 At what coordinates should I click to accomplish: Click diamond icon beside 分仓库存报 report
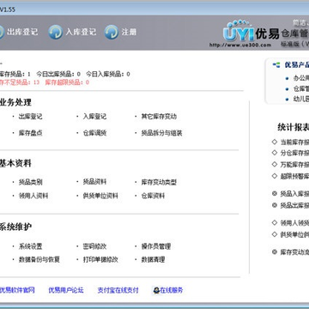(275, 153)
